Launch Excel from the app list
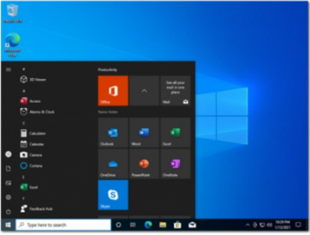Screen dimensions: 310x235 pyautogui.click(x=29, y=187)
